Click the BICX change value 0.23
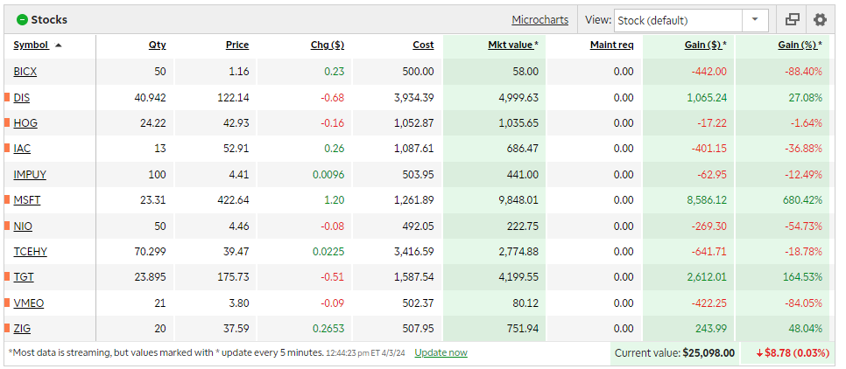The height and width of the screenshot is (369, 846). coord(335,72)
